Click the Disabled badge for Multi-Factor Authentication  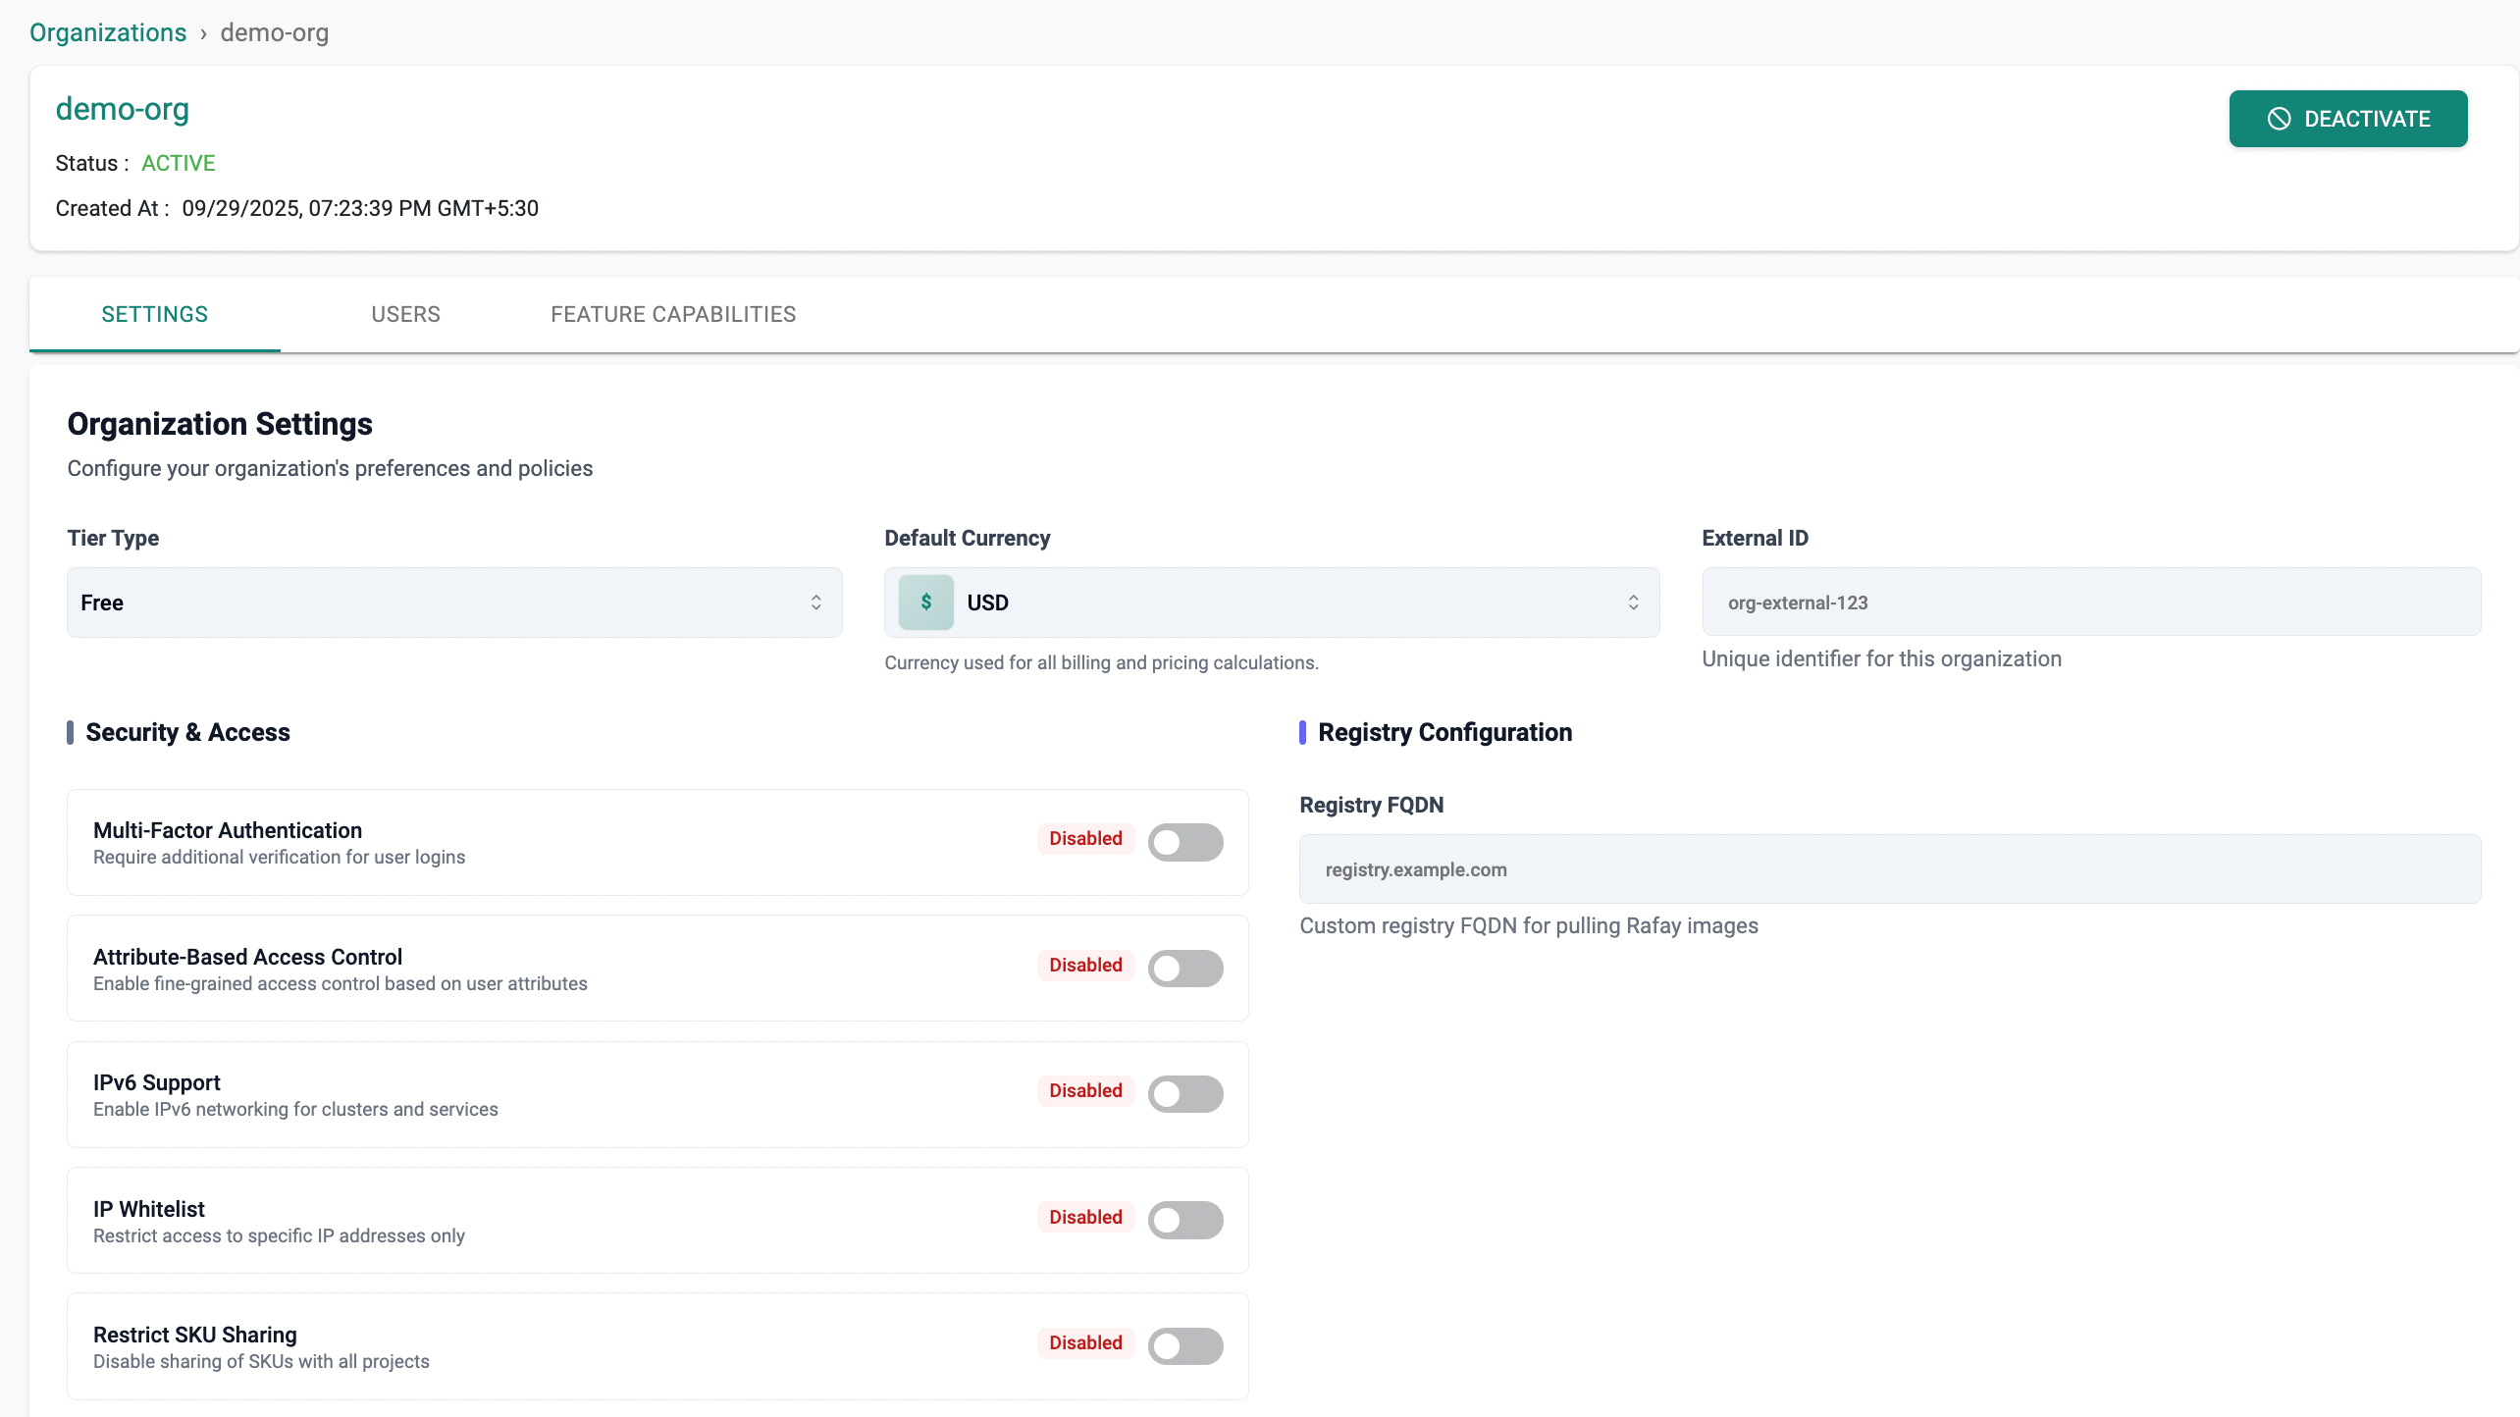[x=1085, y=839]
